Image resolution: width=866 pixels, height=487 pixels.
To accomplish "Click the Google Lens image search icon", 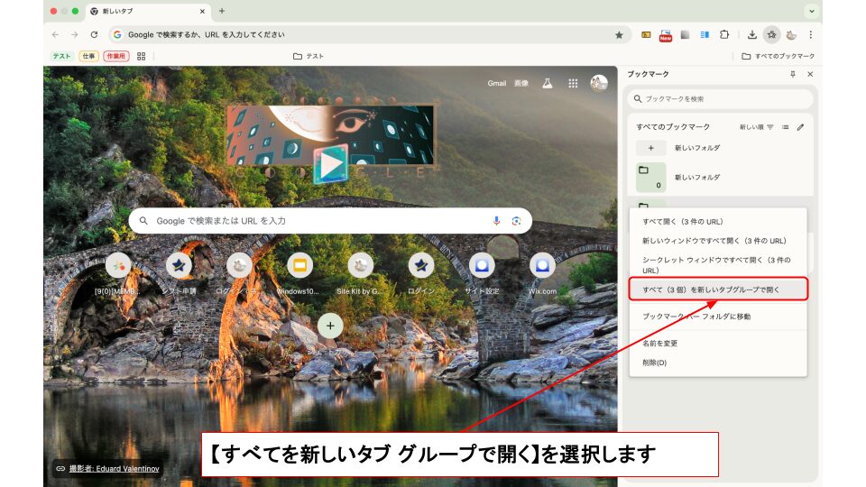I will (x=517, y=221).
